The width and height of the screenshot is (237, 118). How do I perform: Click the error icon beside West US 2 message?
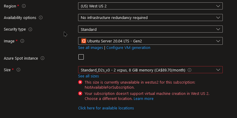[80, 94]
